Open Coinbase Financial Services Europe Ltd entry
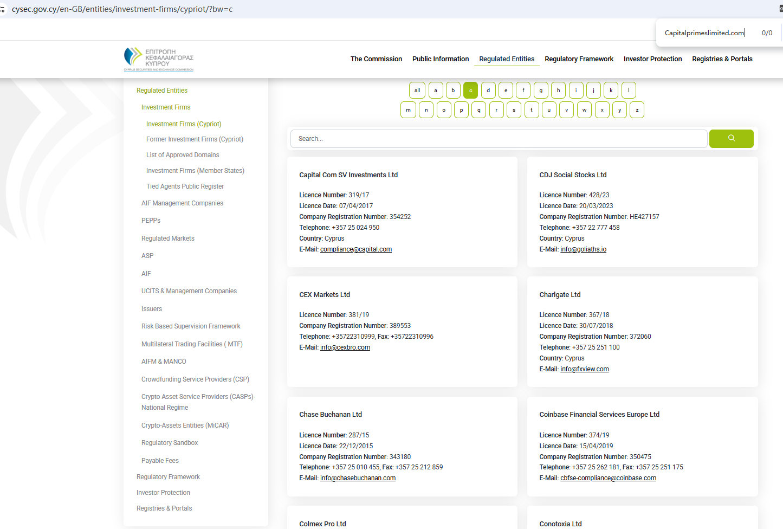 (x=599, y=415)
